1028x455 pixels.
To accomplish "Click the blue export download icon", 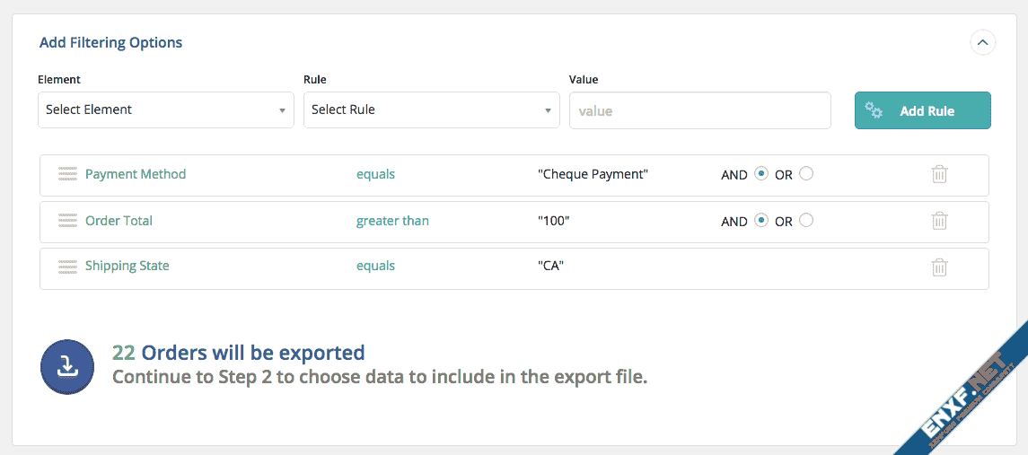I will tap(67, 366).
